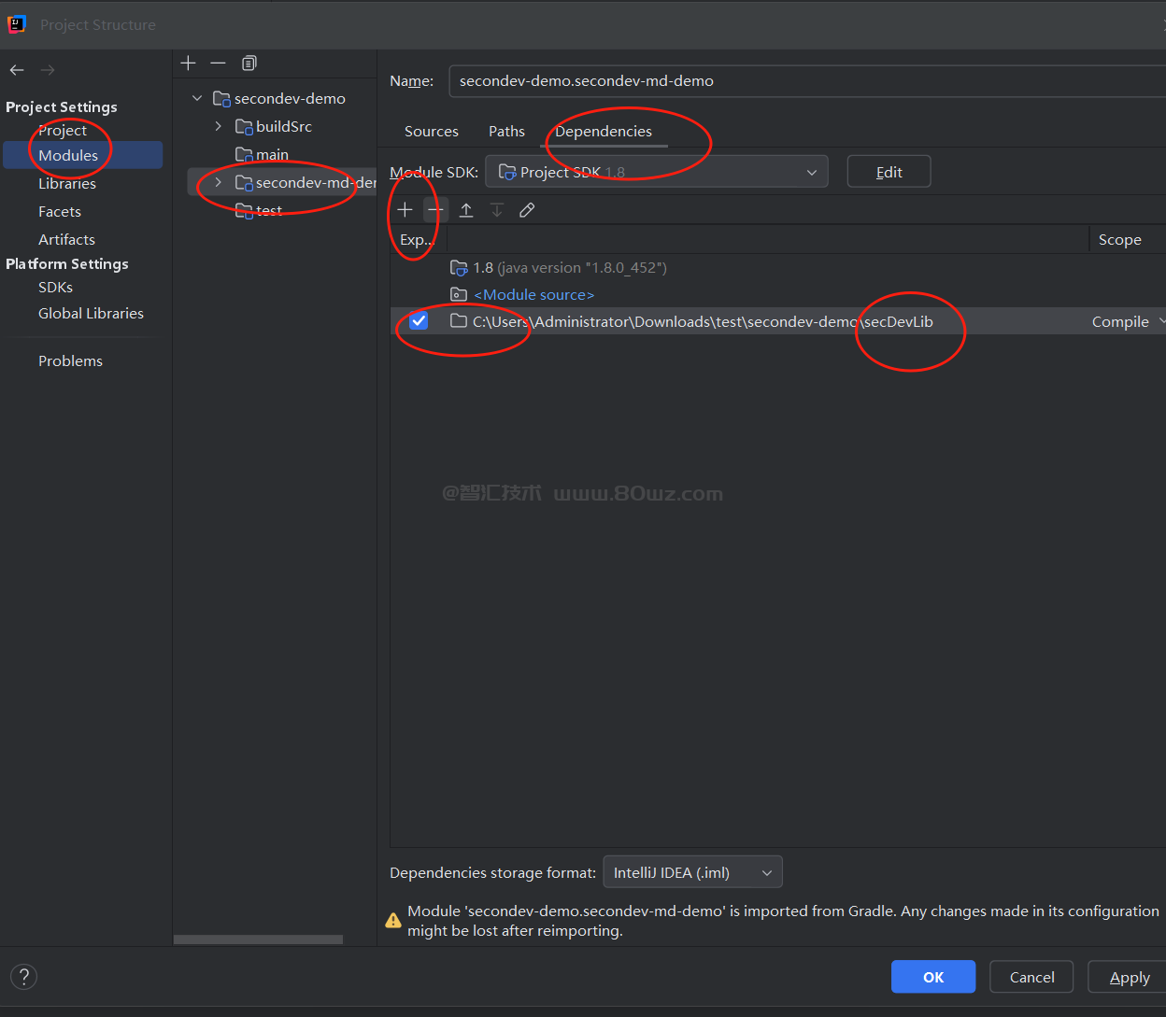Click in the module Name field
This screenshot has width=1166, height=1017.
point(803,81)
